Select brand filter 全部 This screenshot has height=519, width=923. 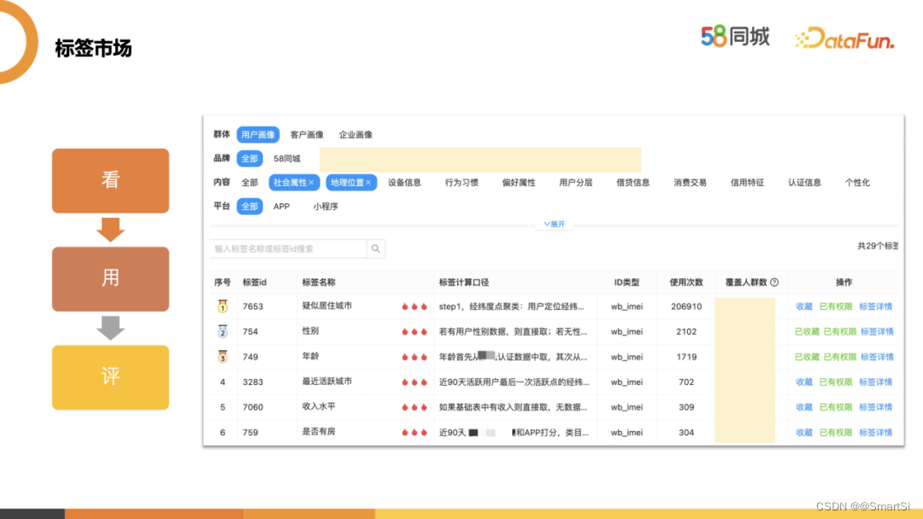tap(250, 159)
